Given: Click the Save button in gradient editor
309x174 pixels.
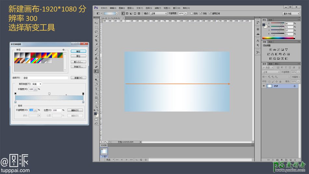Looking at the screenshot, I should click(78, 67).
